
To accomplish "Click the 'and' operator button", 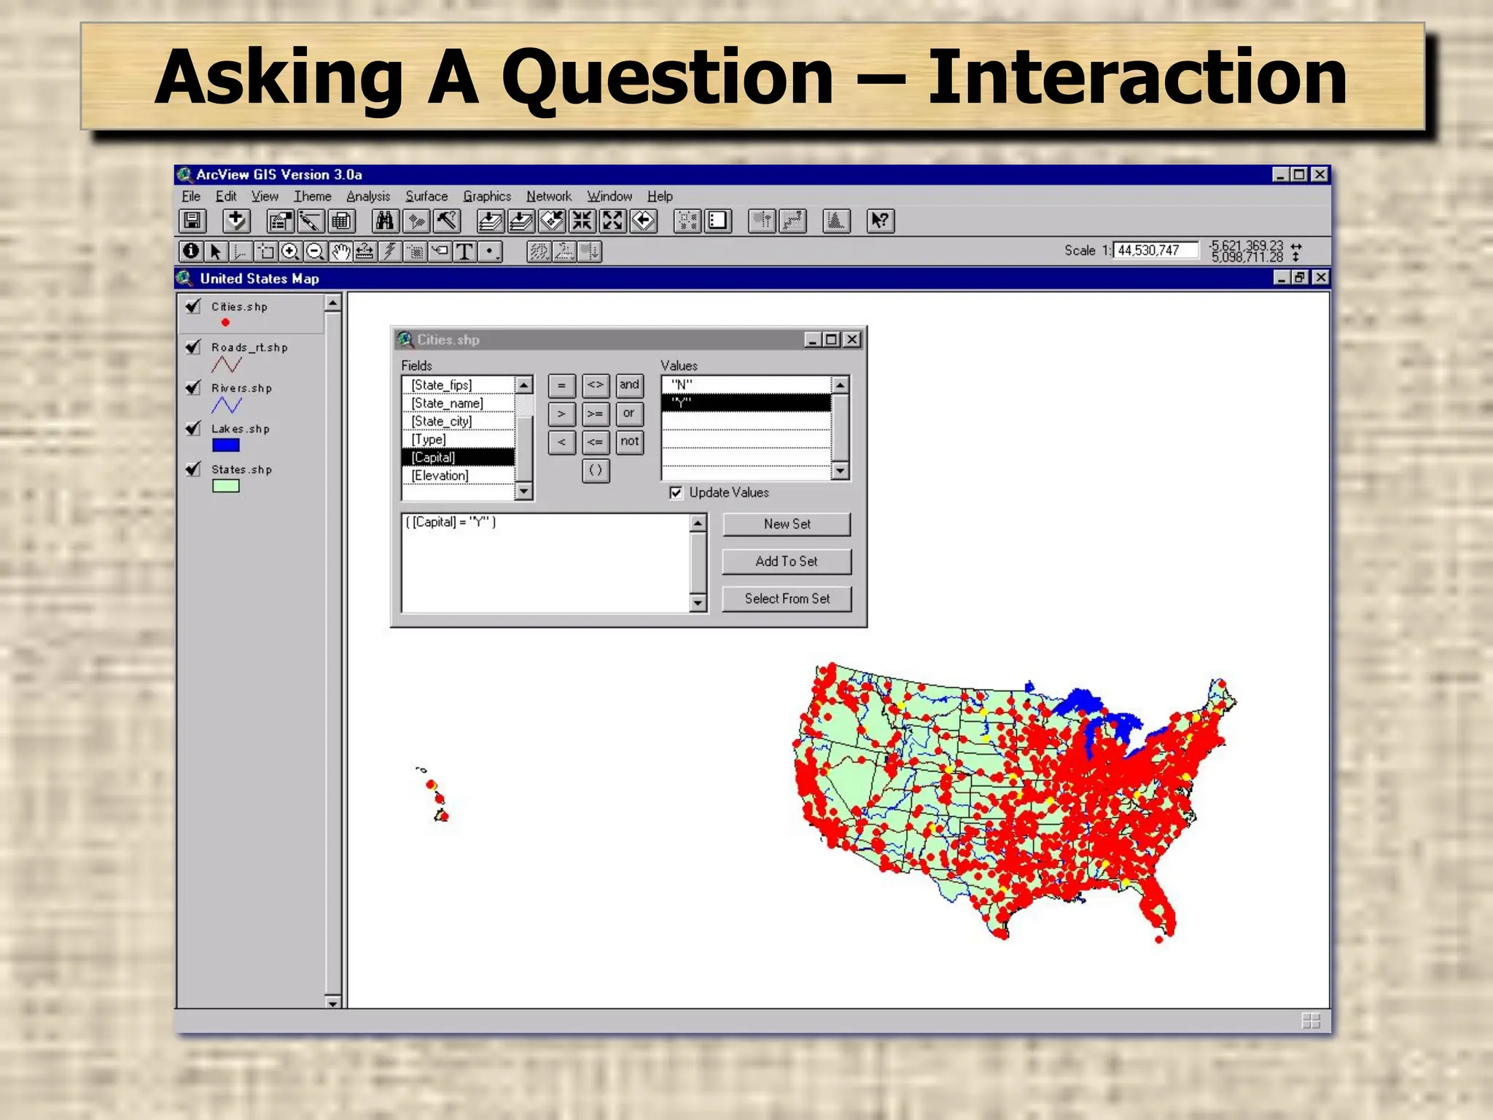I will tap(629, 385).
